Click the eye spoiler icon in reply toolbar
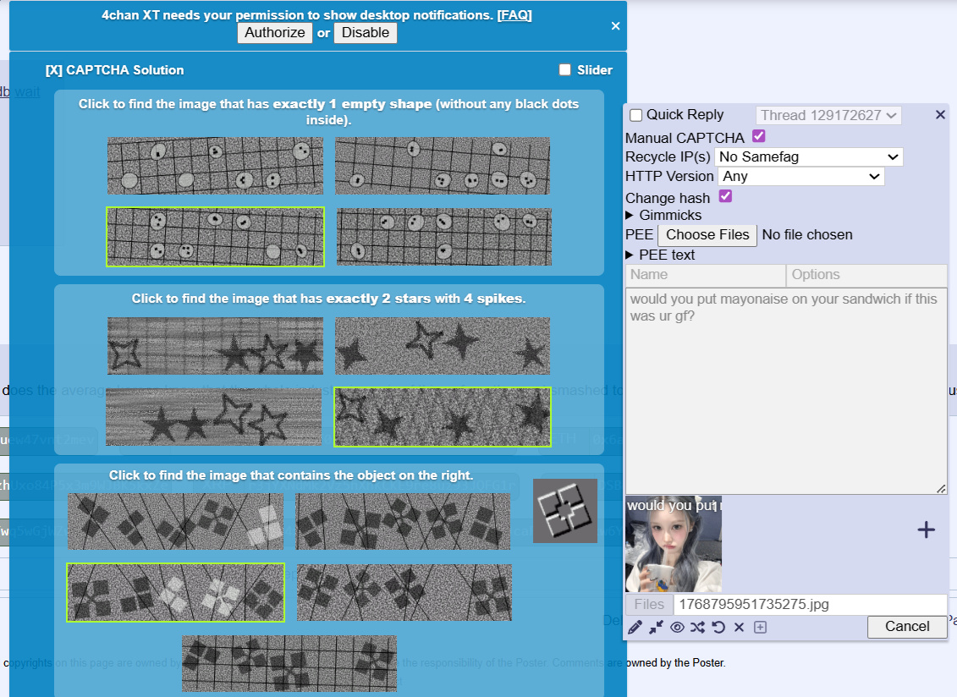957x697 pixels. click(x=677, y=628)
